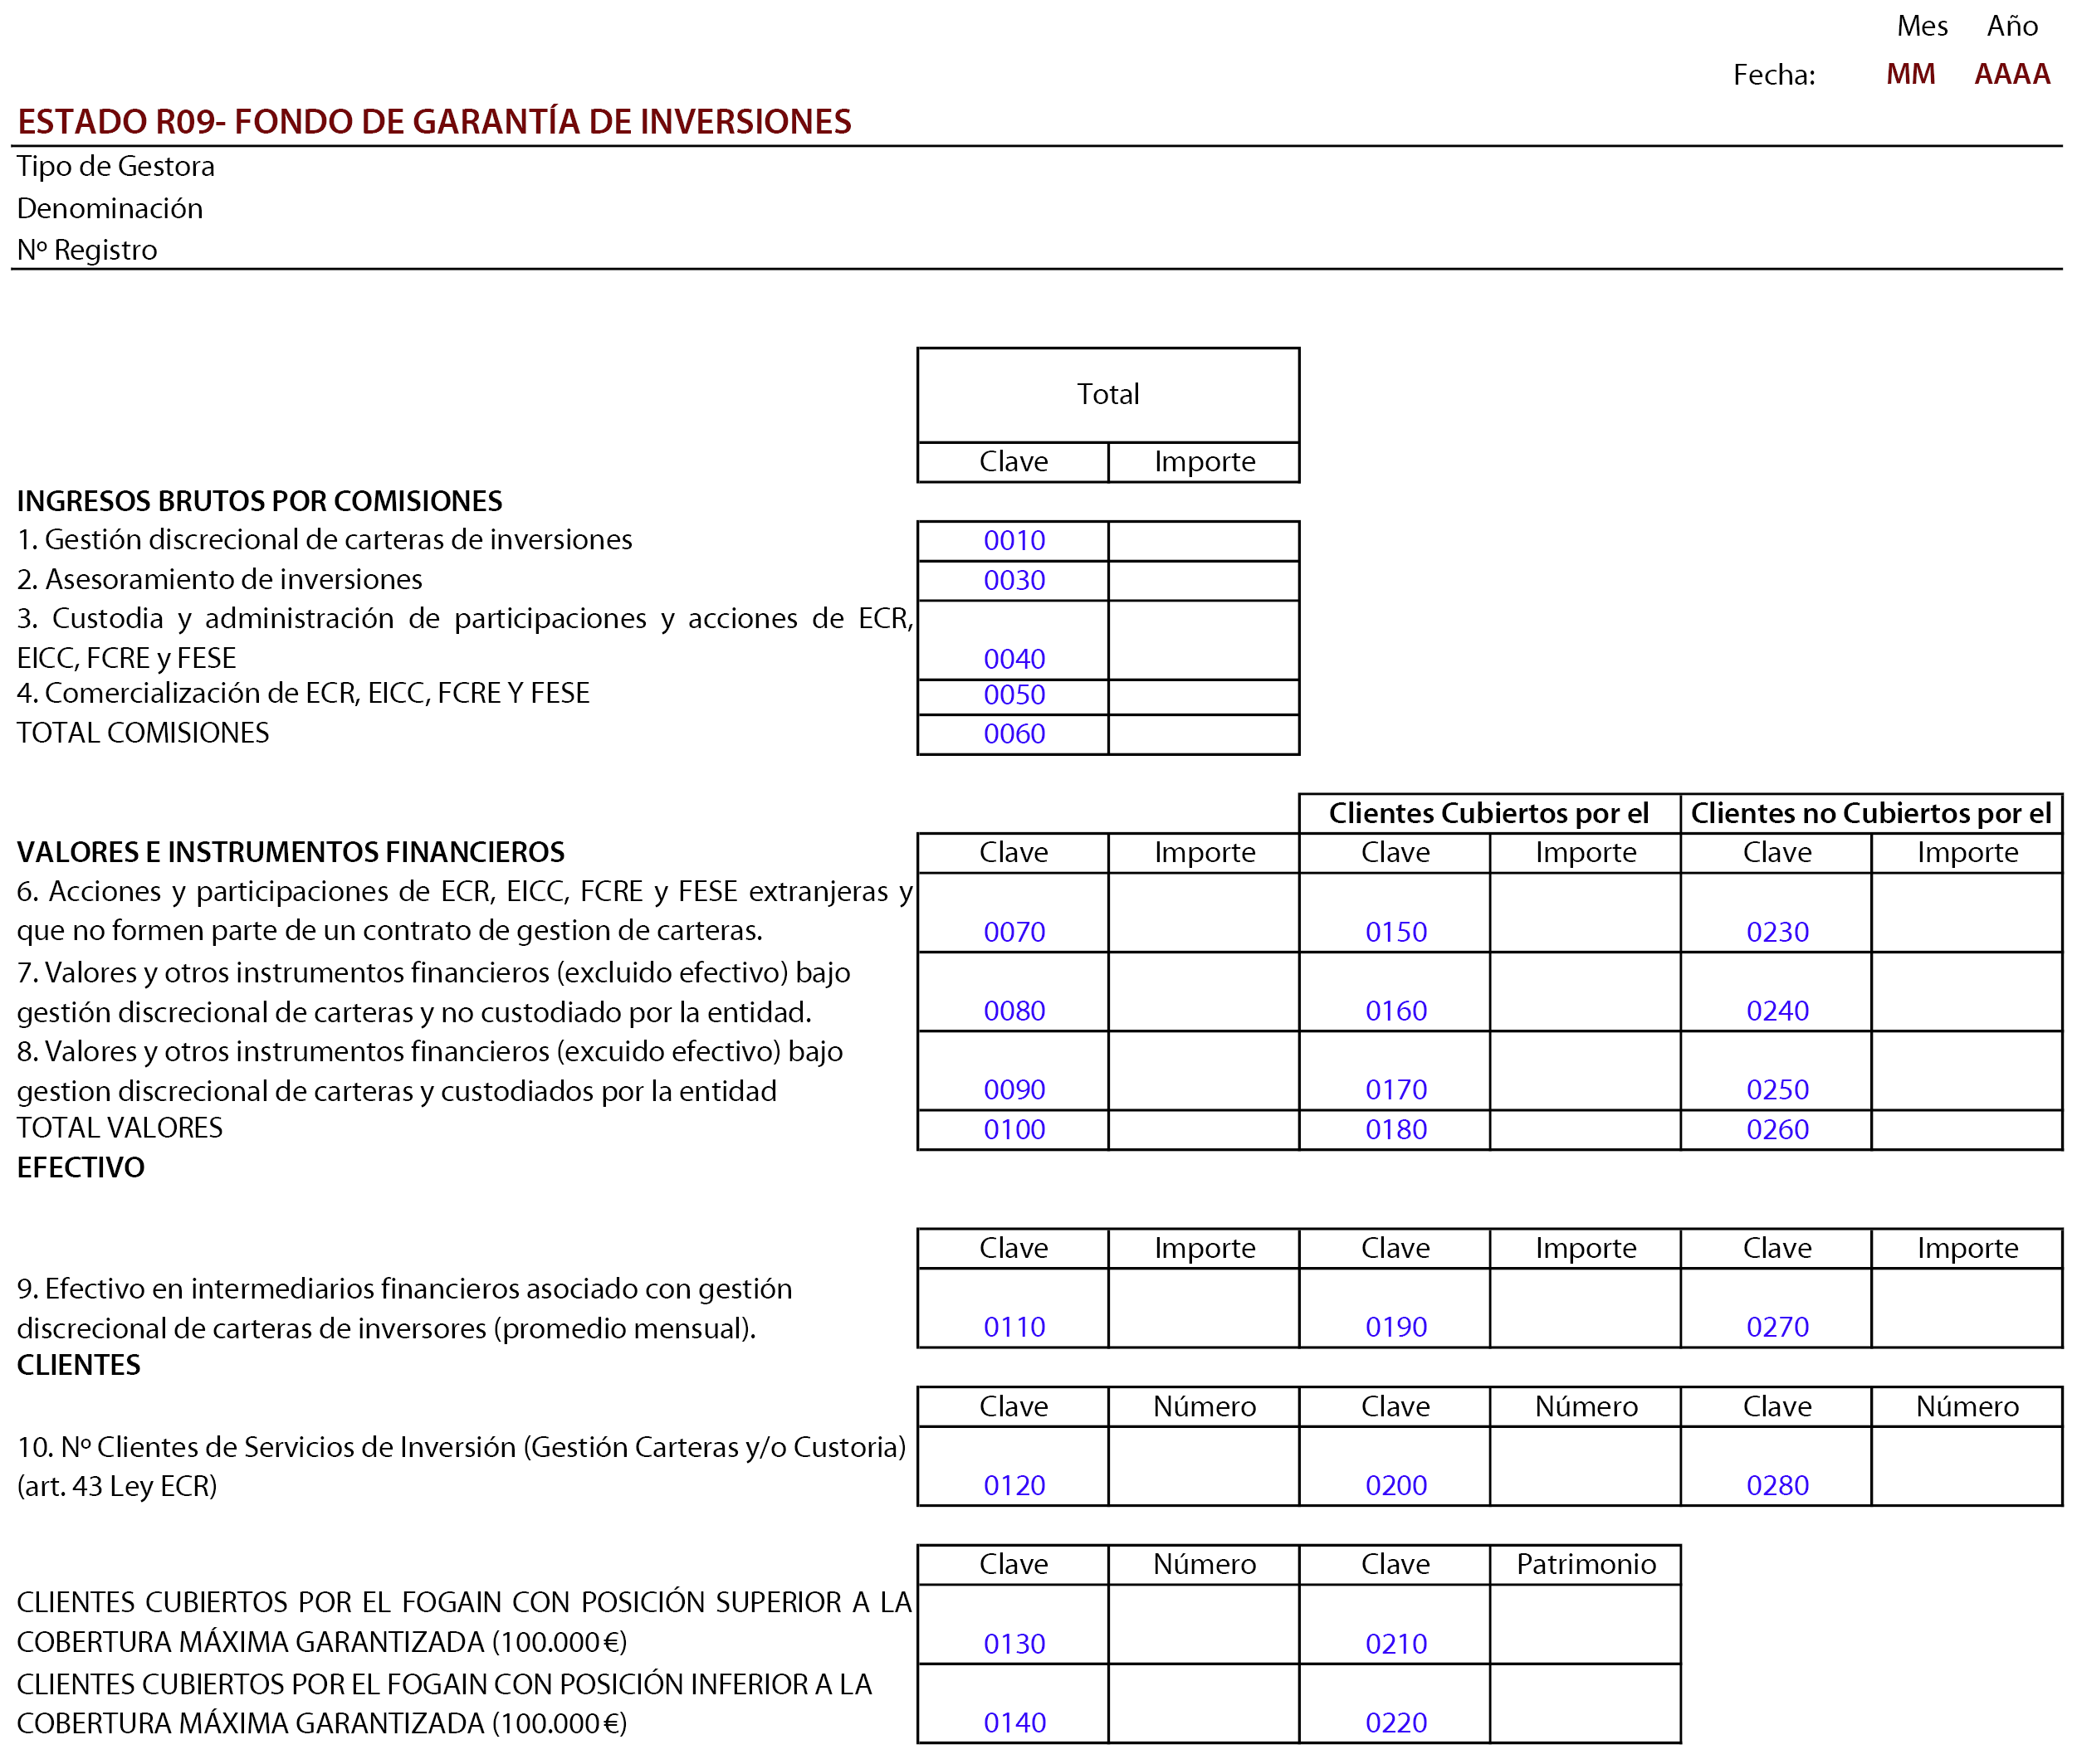Click the clave code 0280
The image size is (2077, 1764).
[1778, 1486]
